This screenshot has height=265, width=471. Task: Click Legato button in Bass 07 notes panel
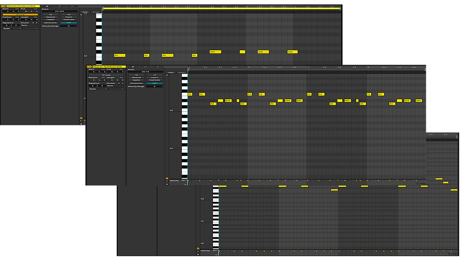[136, 80]
